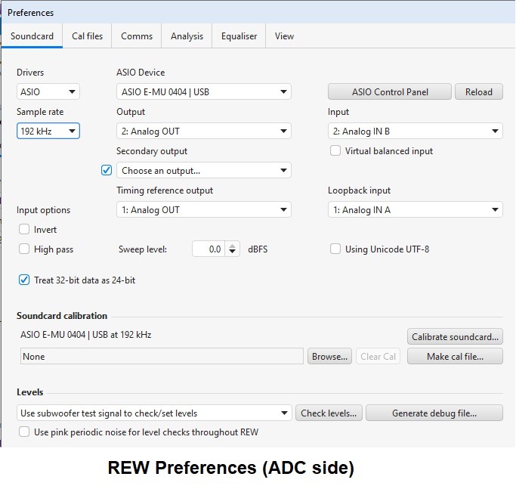Screen dimensions: 516x489
Task: Disable Treat 32-bit data as 24-bit
Action: 24,280
